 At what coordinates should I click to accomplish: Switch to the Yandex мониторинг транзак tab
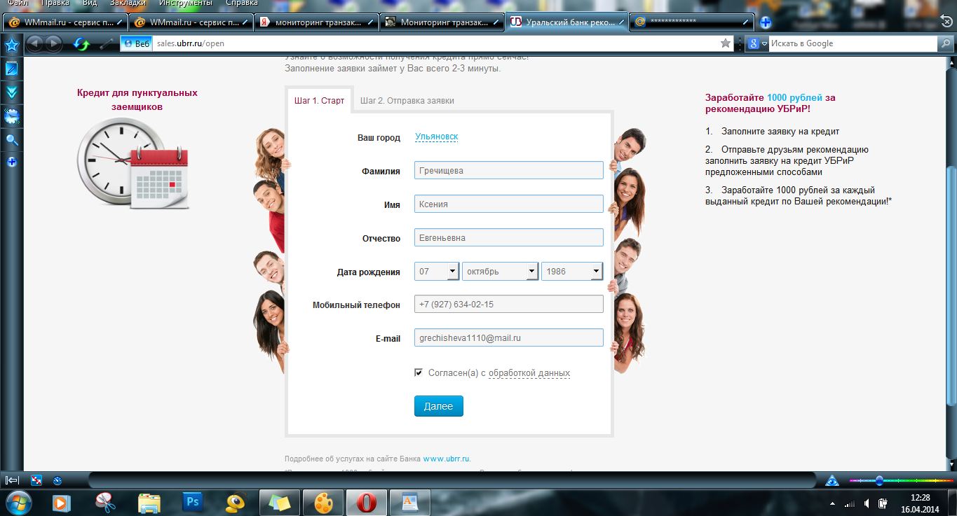click(x=315, y=22)
